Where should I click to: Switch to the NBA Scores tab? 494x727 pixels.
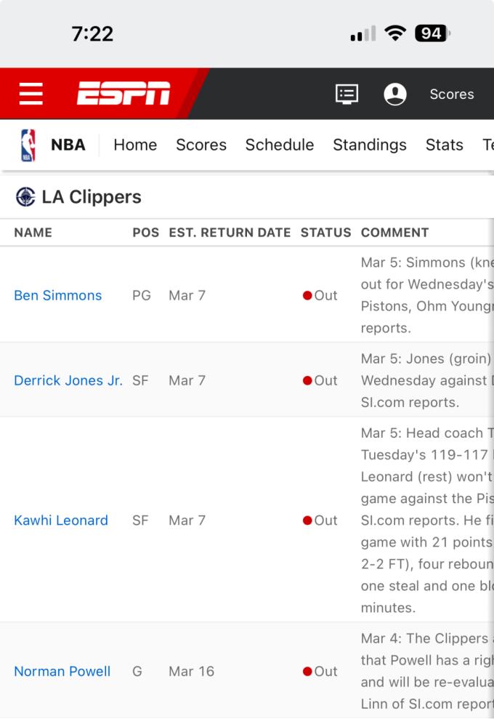(x=201, y=145)
